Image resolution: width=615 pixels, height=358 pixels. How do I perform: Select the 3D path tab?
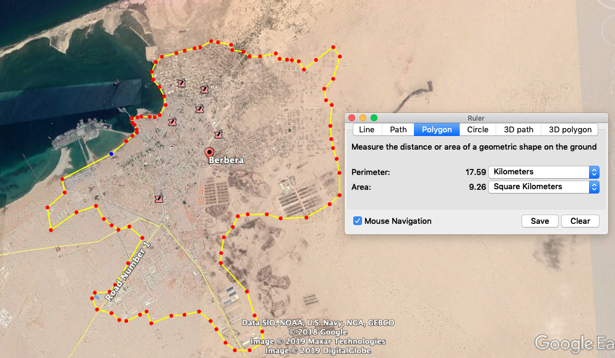[x=518, y=129]
